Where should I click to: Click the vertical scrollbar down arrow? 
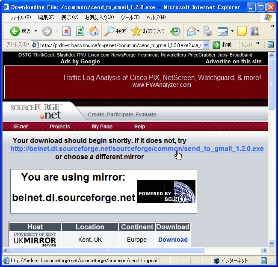pyautogui.click(x=272, y=243)
